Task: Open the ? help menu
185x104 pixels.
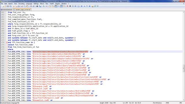Action: coord(69,4)
